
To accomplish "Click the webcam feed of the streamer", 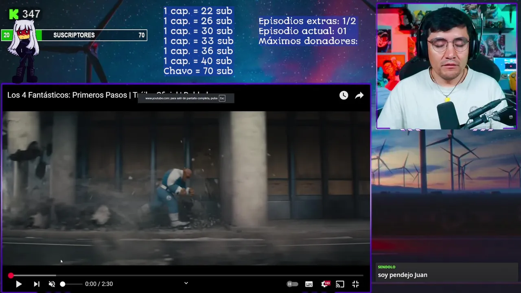I will tap(447, 66).
